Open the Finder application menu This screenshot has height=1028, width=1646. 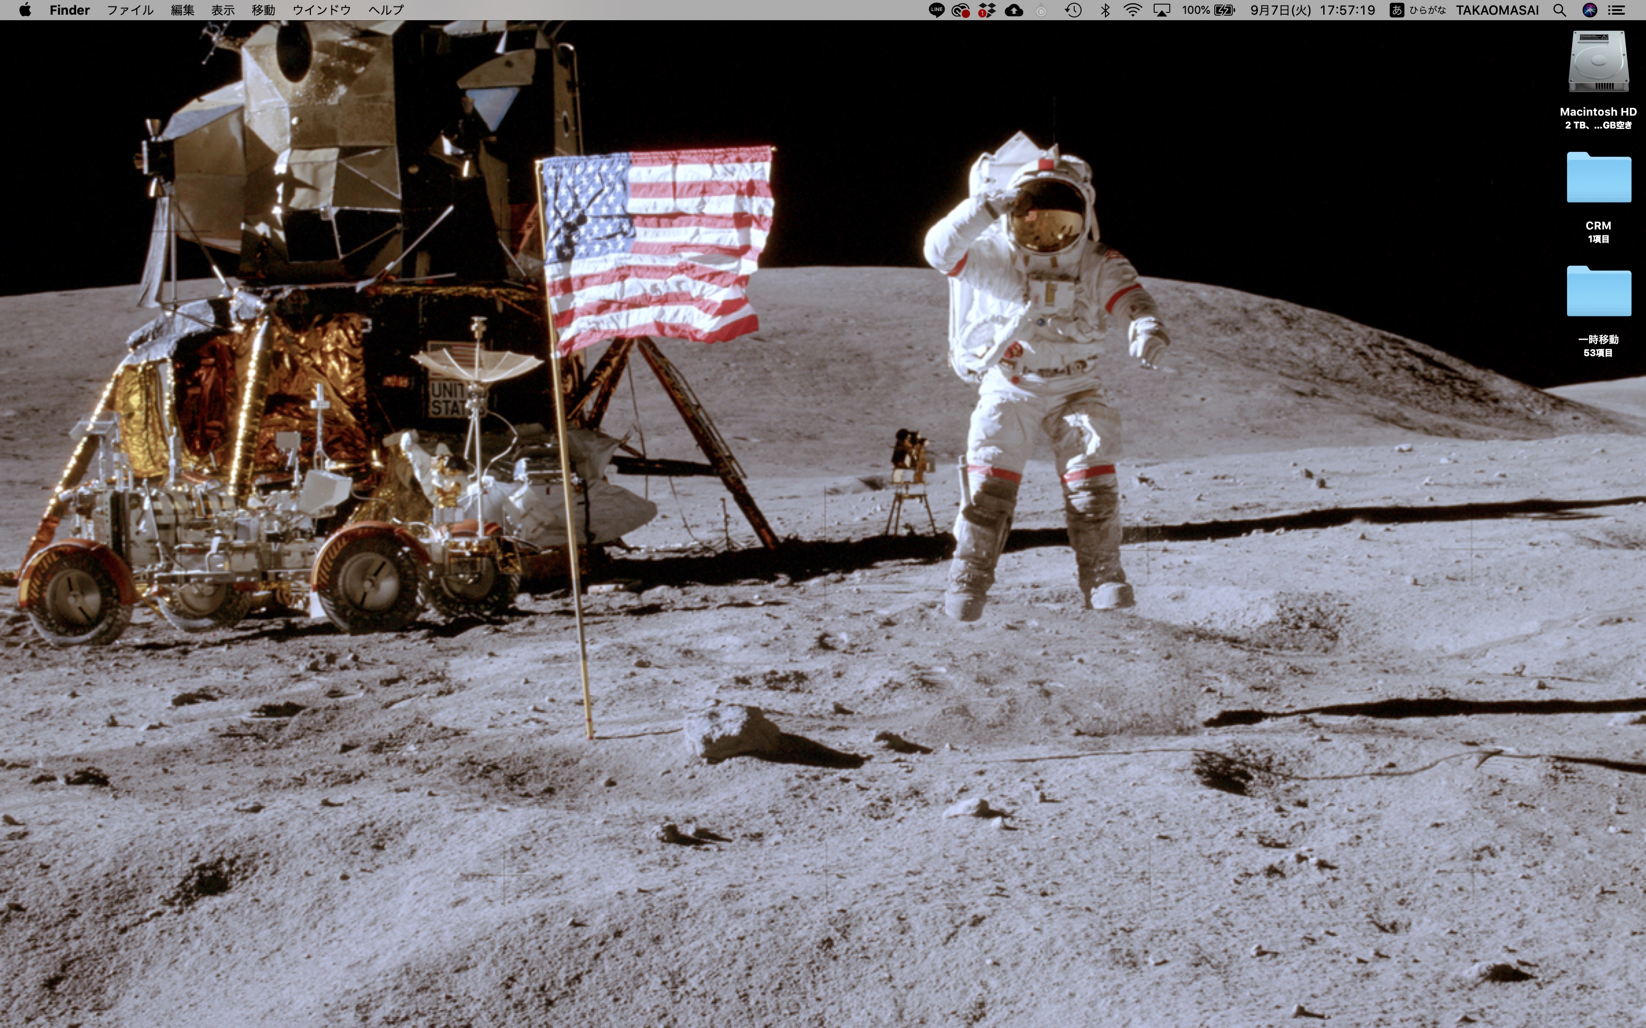pos(69,10)
